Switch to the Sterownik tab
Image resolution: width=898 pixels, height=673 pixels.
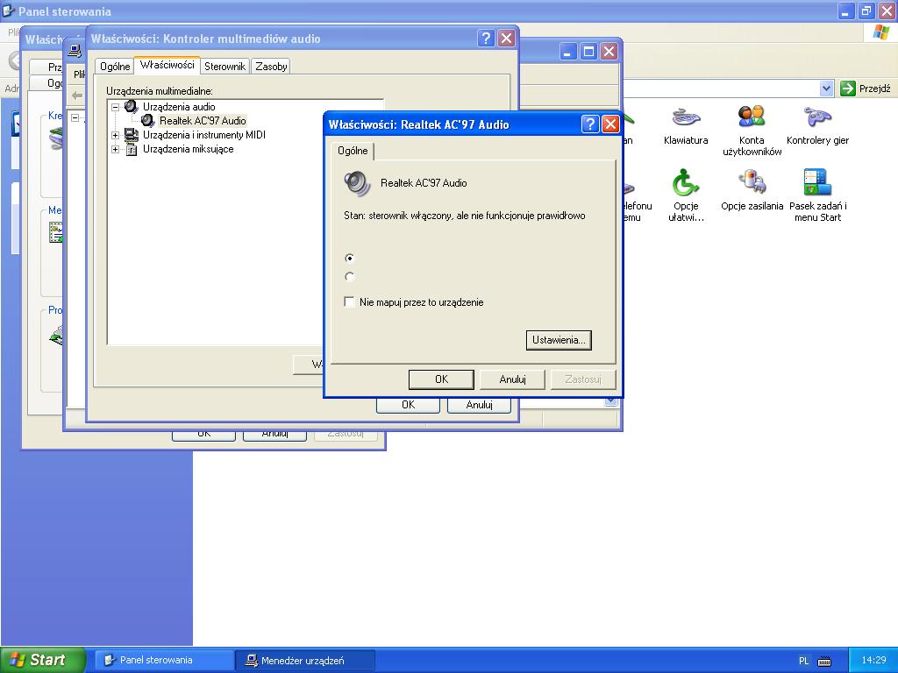tap(224, 67)
